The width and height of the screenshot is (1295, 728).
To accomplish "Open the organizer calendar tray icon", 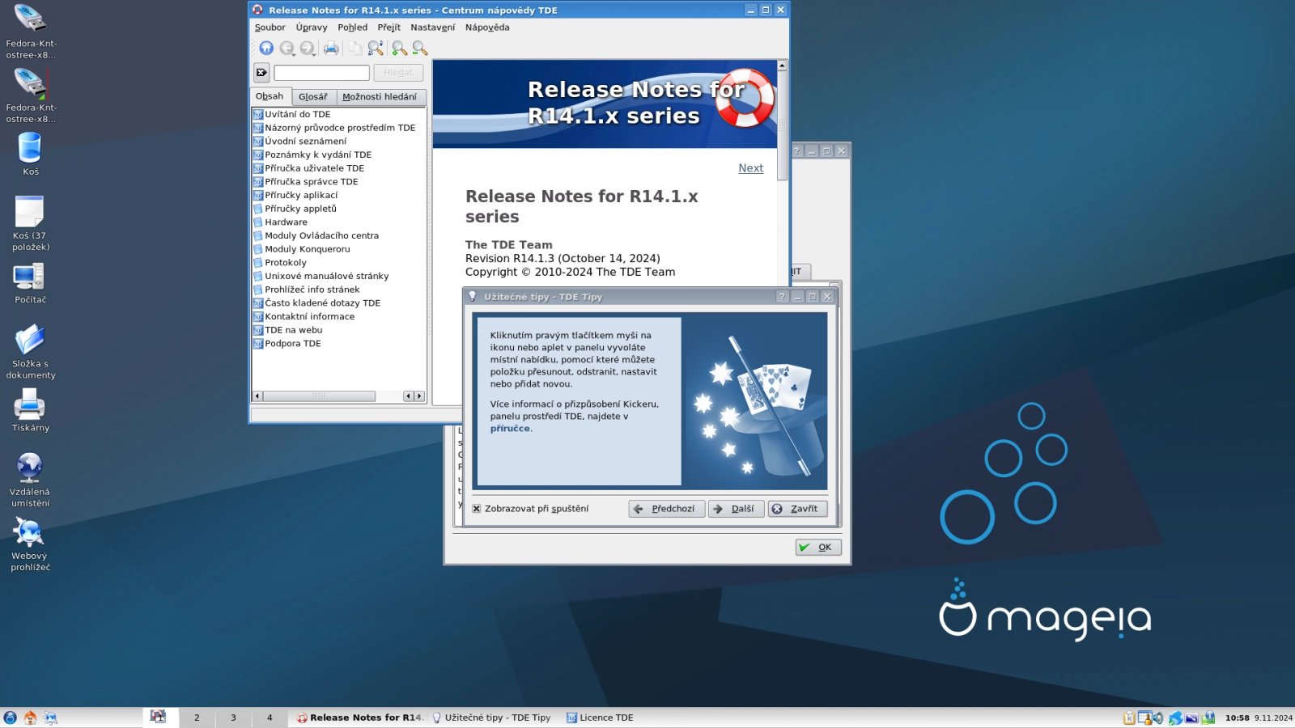I will (x=1144, y=717).
